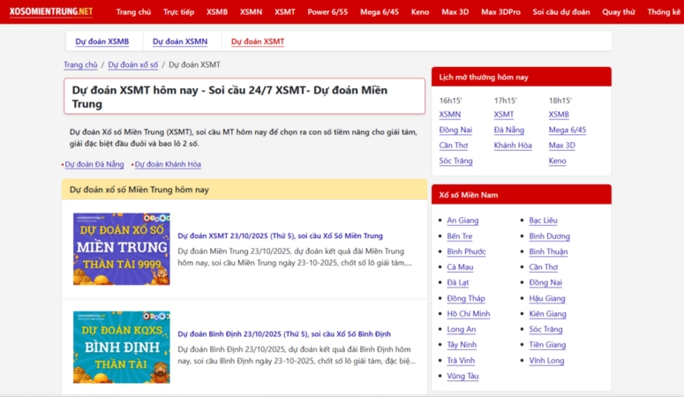Open the Vĩnh Long lottery link
Screen dimensions: 684x397
(546, 360)
